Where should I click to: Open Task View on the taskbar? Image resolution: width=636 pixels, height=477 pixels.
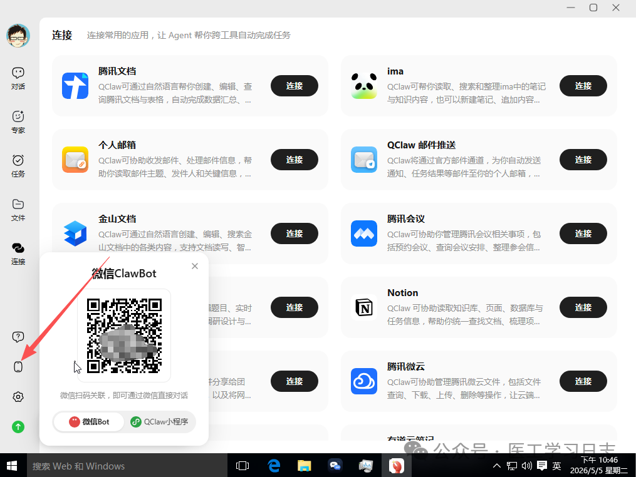coord(242,466)
